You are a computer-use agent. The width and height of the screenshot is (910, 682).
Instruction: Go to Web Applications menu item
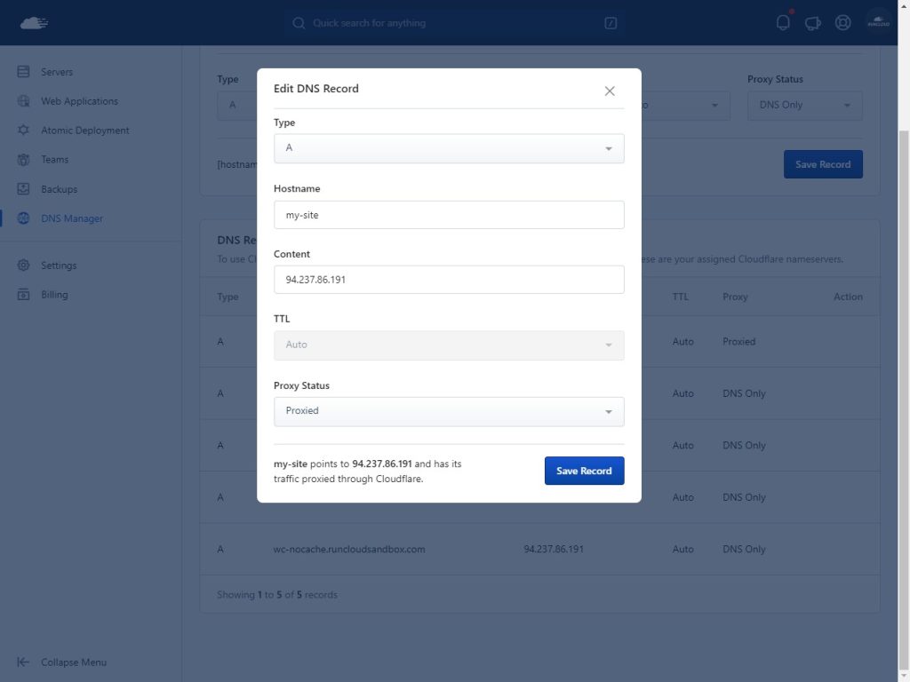[x=79, y=101]
